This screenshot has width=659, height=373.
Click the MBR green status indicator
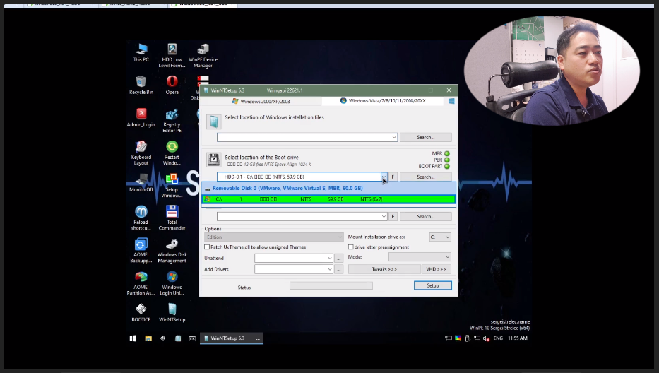(447, 153)
